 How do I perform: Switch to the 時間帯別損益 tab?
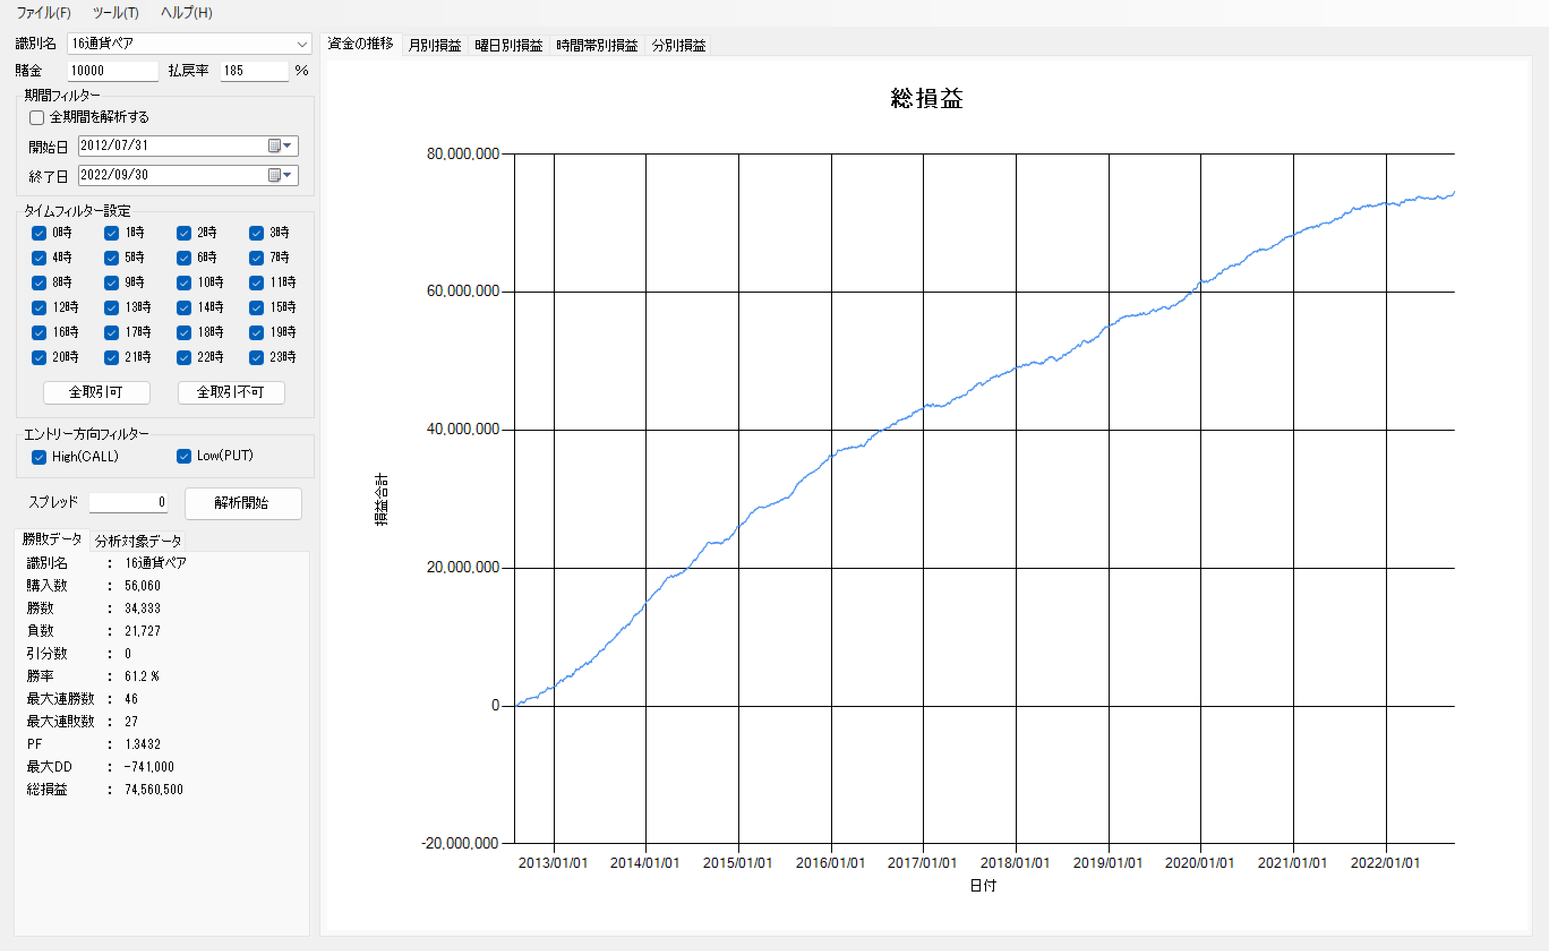point(596,45)
